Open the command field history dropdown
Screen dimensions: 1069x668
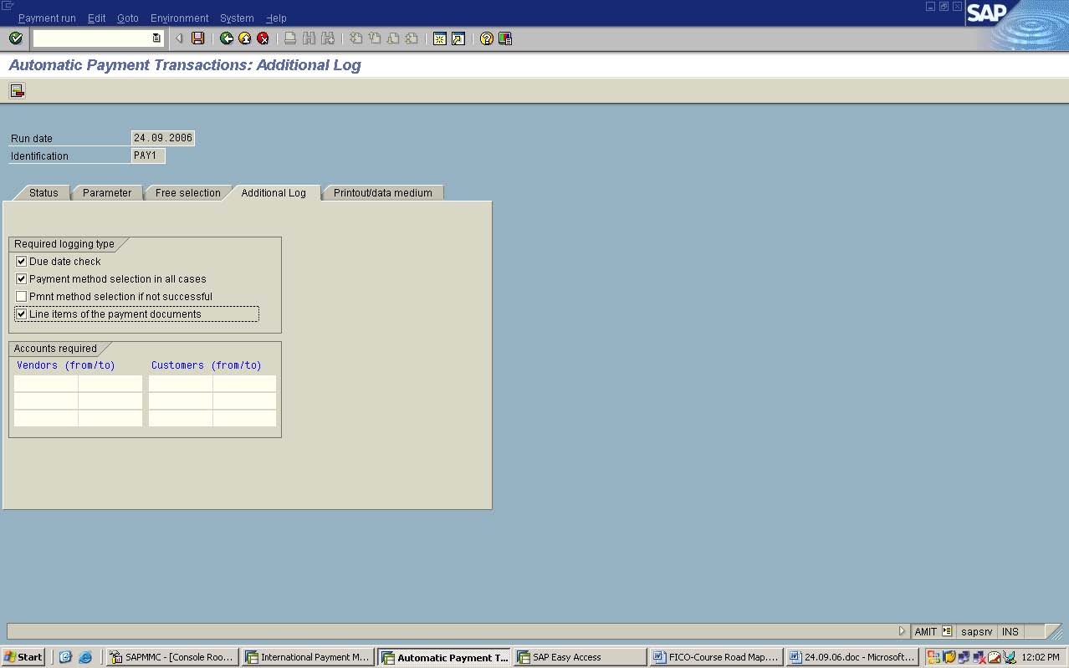(156, 38)
